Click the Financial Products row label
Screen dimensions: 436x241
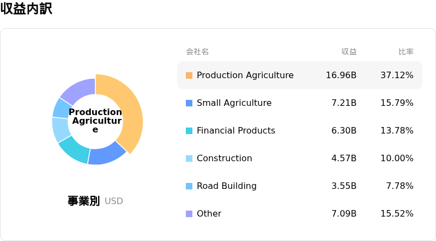click(x=236, y=131)
